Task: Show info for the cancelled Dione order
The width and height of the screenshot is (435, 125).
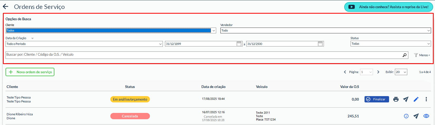Action: [406, 116]
